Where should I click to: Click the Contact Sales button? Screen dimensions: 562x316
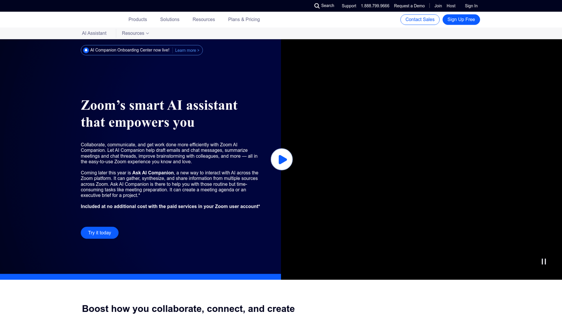tap(420, 19)
